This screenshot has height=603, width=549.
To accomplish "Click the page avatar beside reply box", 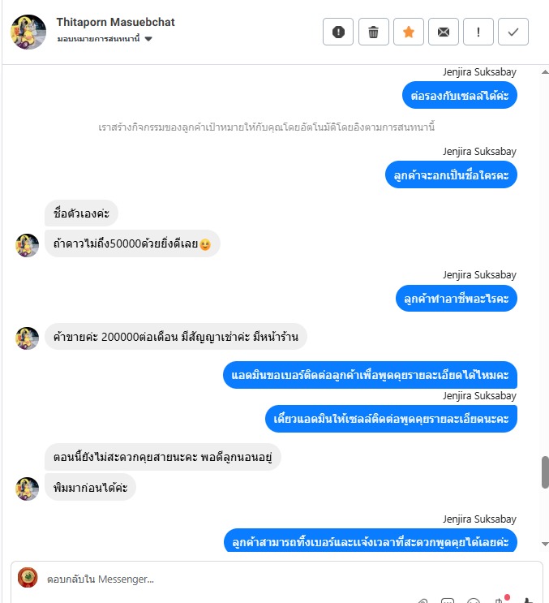I will (x=28, y=577).
